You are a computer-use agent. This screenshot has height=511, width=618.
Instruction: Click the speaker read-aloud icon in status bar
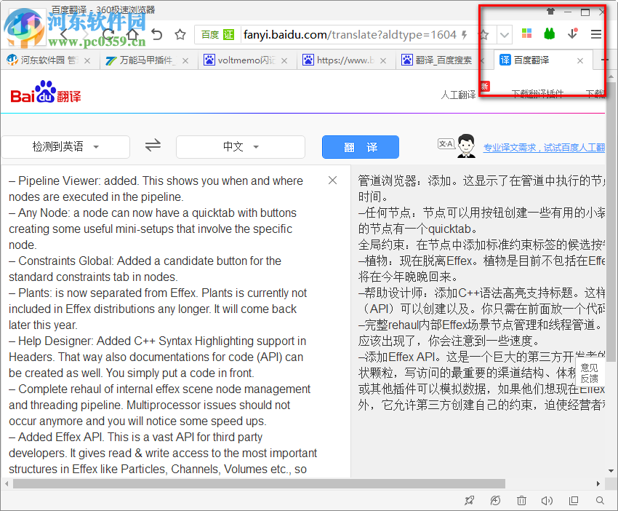(545, 500)
